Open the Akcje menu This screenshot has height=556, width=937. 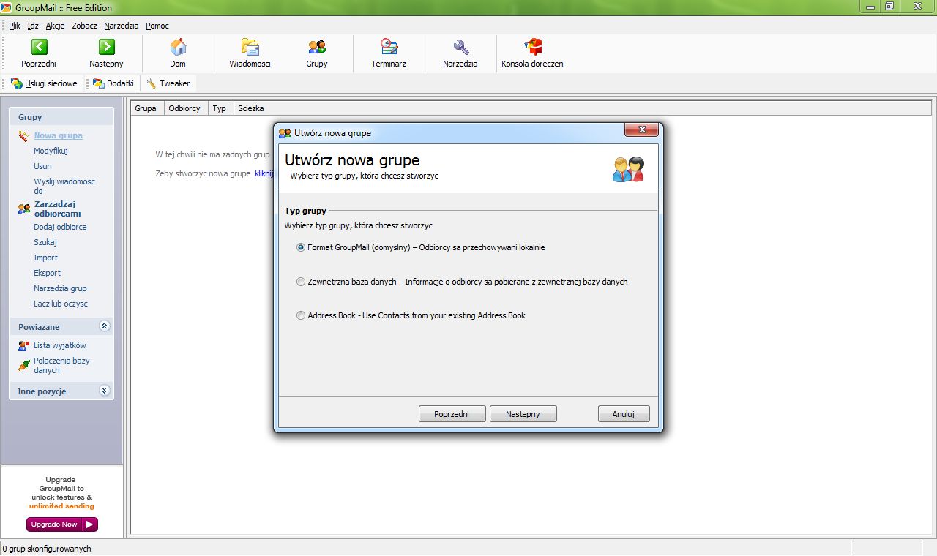[55, 26]
